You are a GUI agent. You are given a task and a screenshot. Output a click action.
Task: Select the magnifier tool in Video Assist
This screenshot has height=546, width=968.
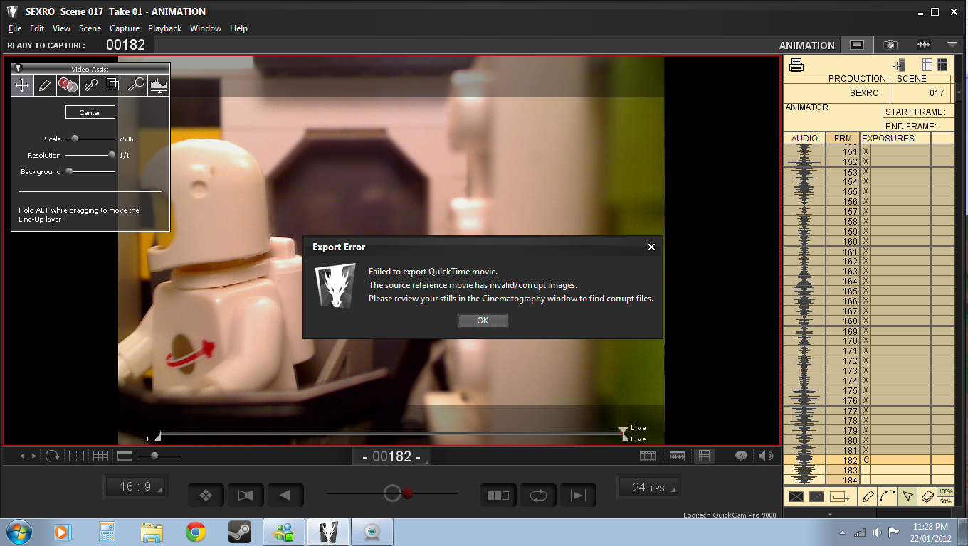[x=136, y=85]
